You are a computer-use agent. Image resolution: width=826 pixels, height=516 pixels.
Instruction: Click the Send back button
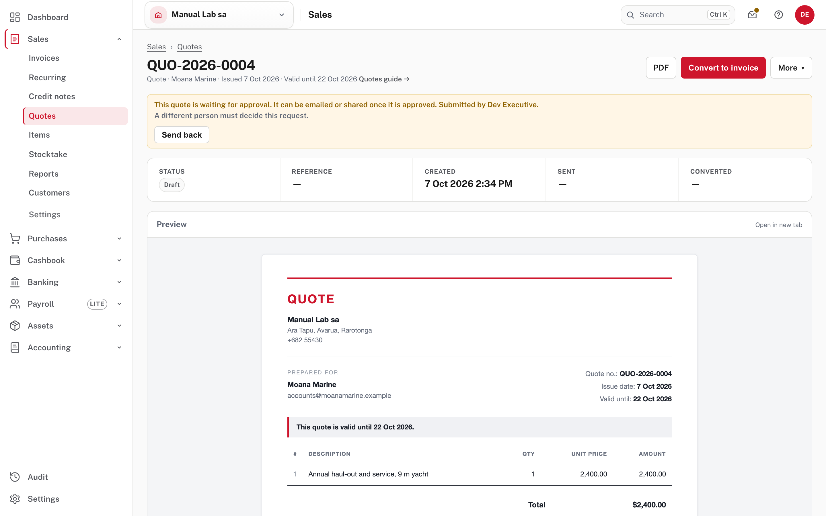pyautogui.click(x=182, y=135)
